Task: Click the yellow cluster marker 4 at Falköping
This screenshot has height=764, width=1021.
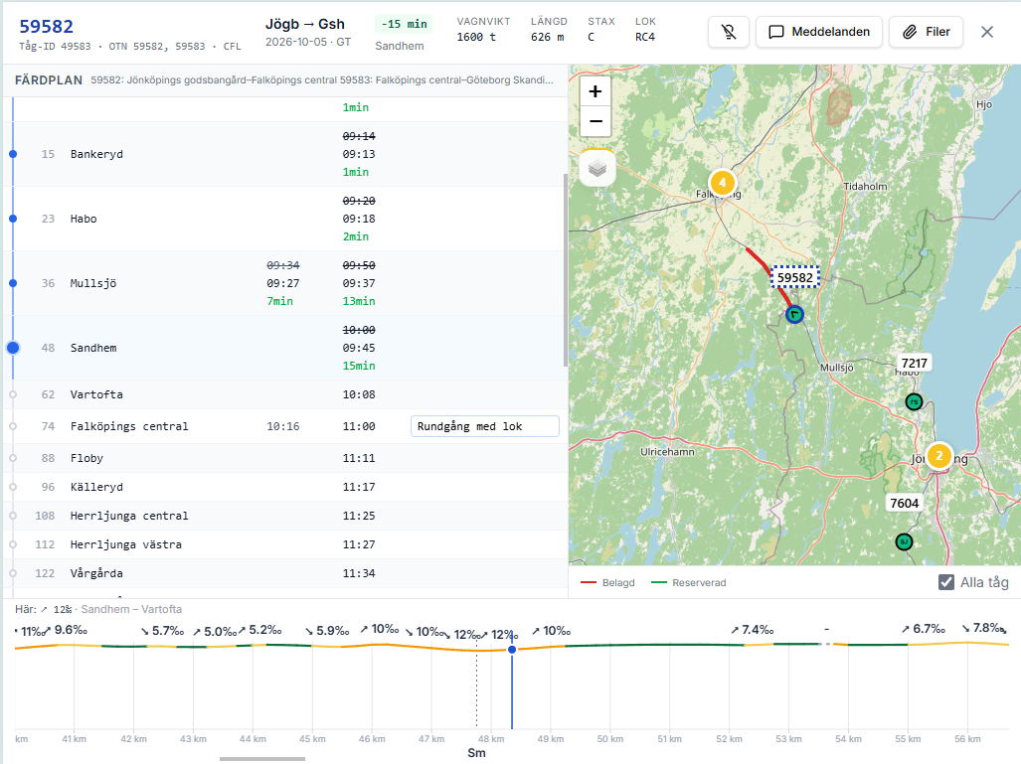Action: pyautogui.click(x=722, y=183)
